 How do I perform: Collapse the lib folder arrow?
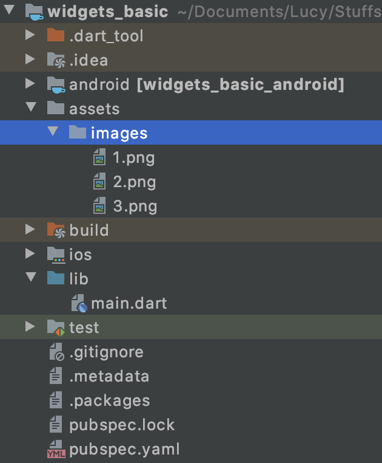(x=30, y=279)
